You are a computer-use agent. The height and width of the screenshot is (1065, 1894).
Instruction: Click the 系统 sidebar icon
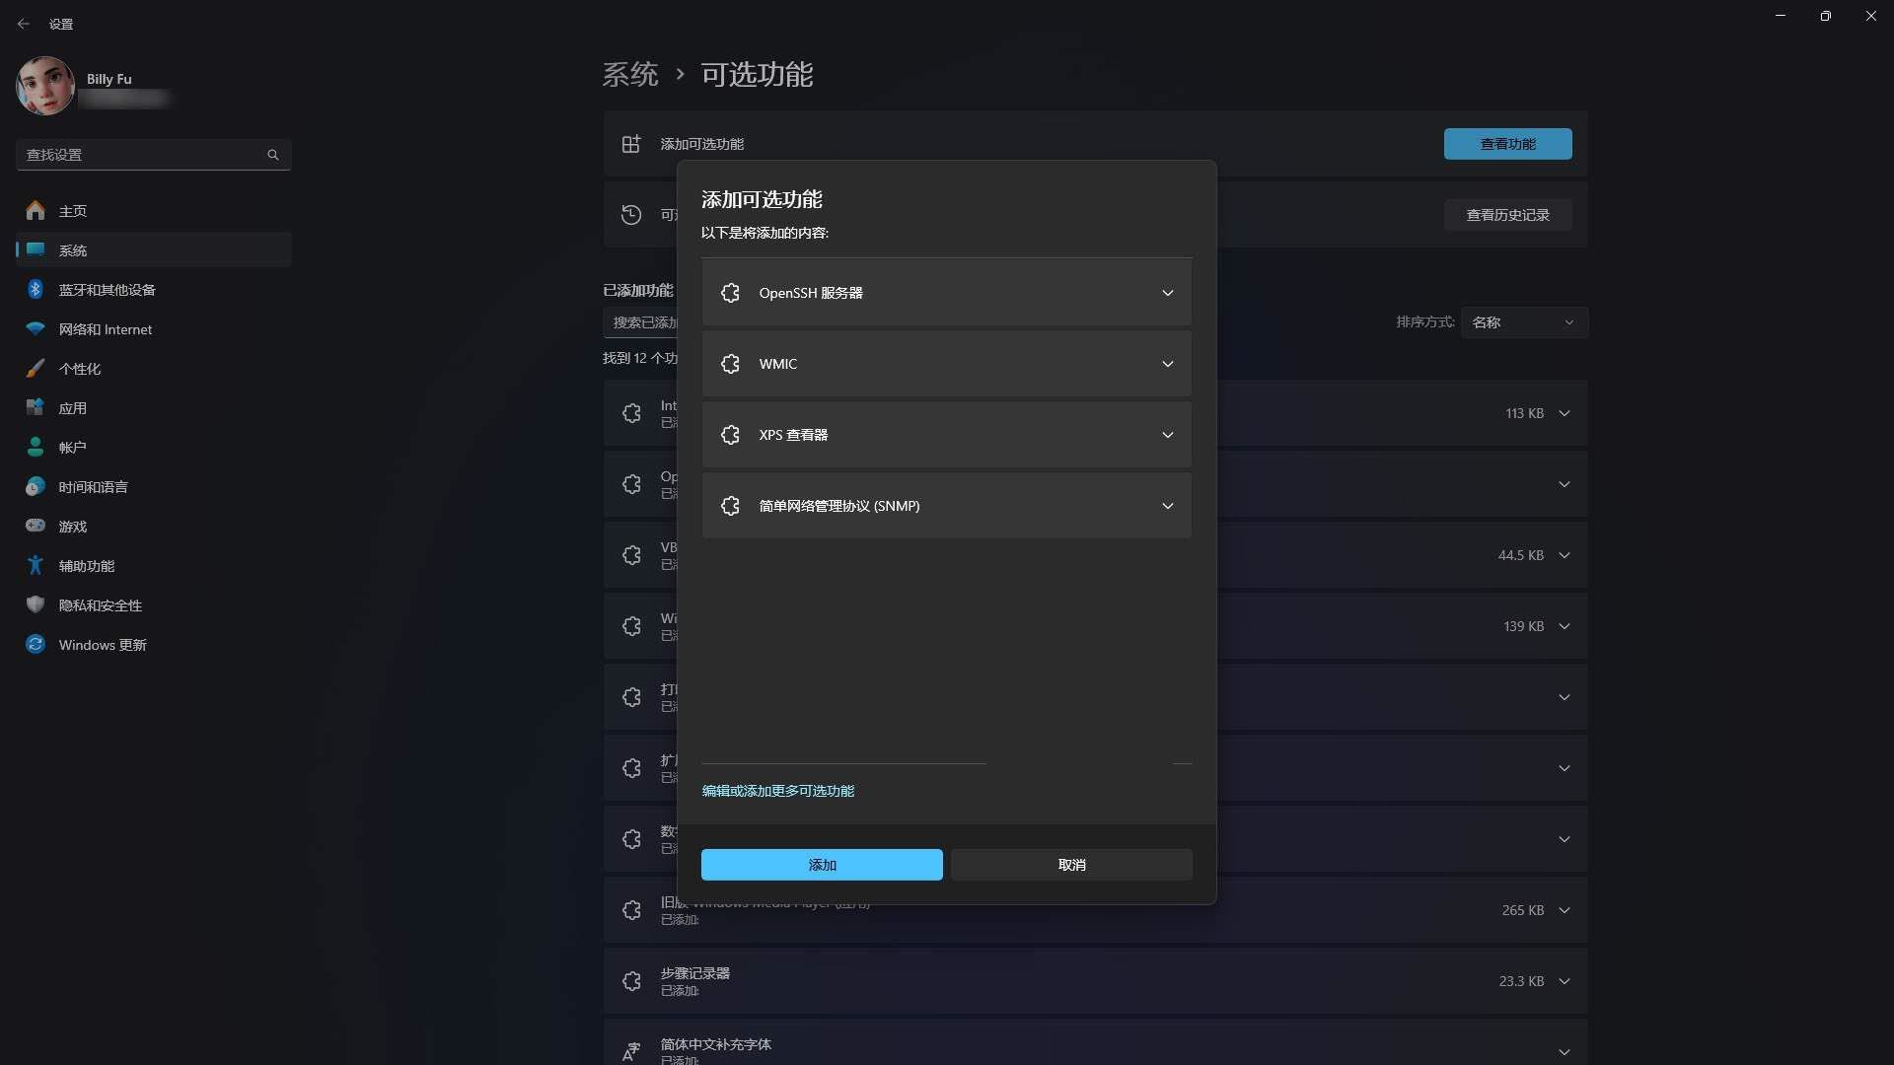pyautogui.click(x=36, y=249)
